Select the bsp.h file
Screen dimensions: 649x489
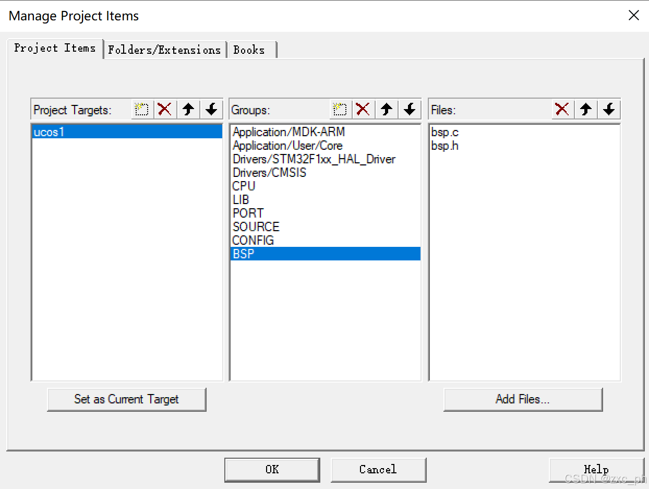tap(524, 146)
